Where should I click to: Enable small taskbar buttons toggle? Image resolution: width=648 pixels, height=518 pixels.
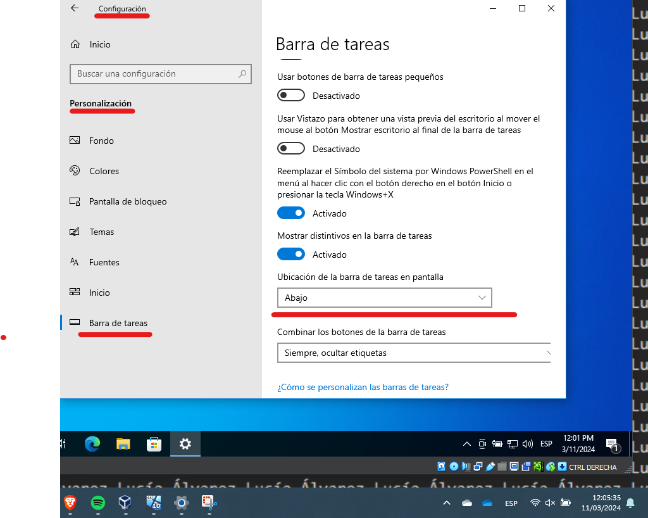(x=291, y=95)
